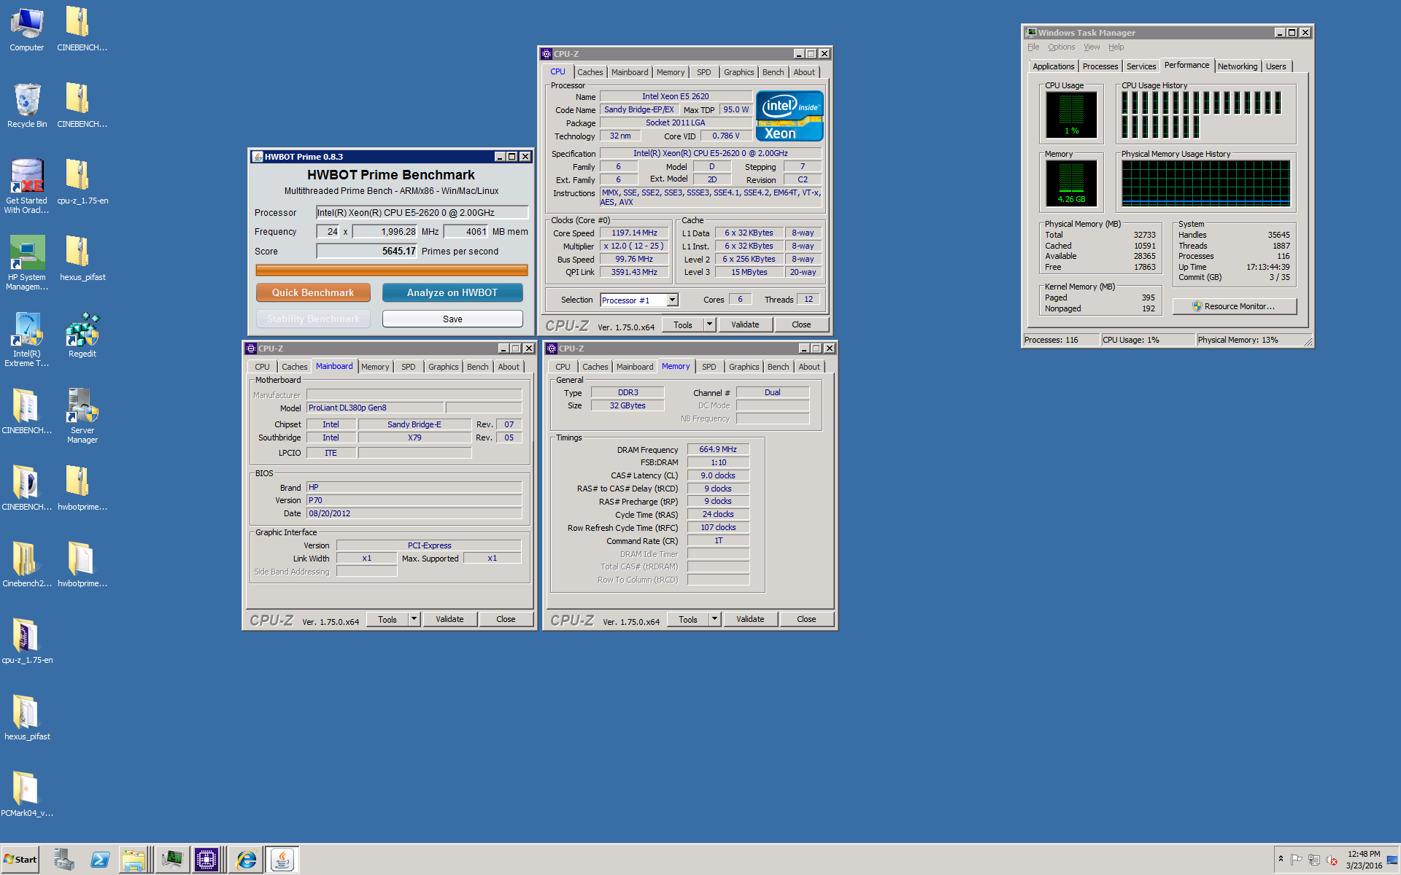Open the Help menu in Task Manager
This screenshot has width=1401, height=875.
(x=1116, y=47)
